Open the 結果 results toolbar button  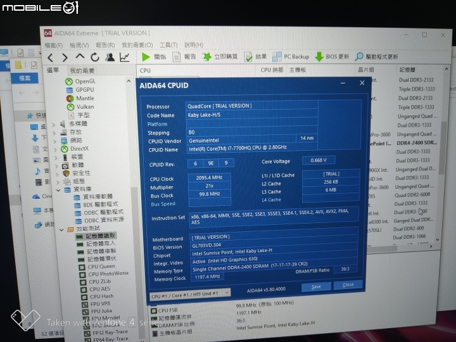tap(255, 57)
